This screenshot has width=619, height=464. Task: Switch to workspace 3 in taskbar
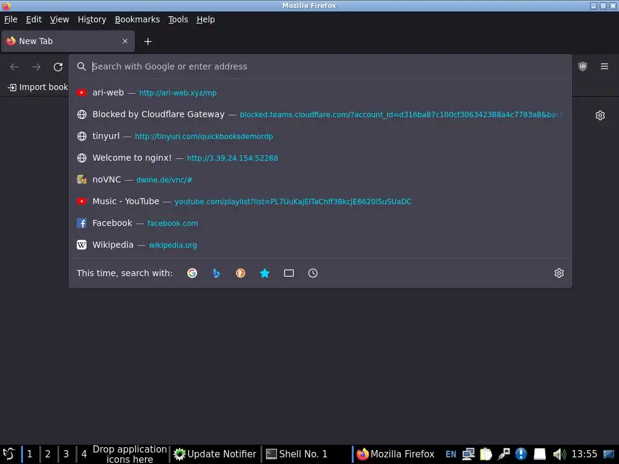tap(66, 454)
